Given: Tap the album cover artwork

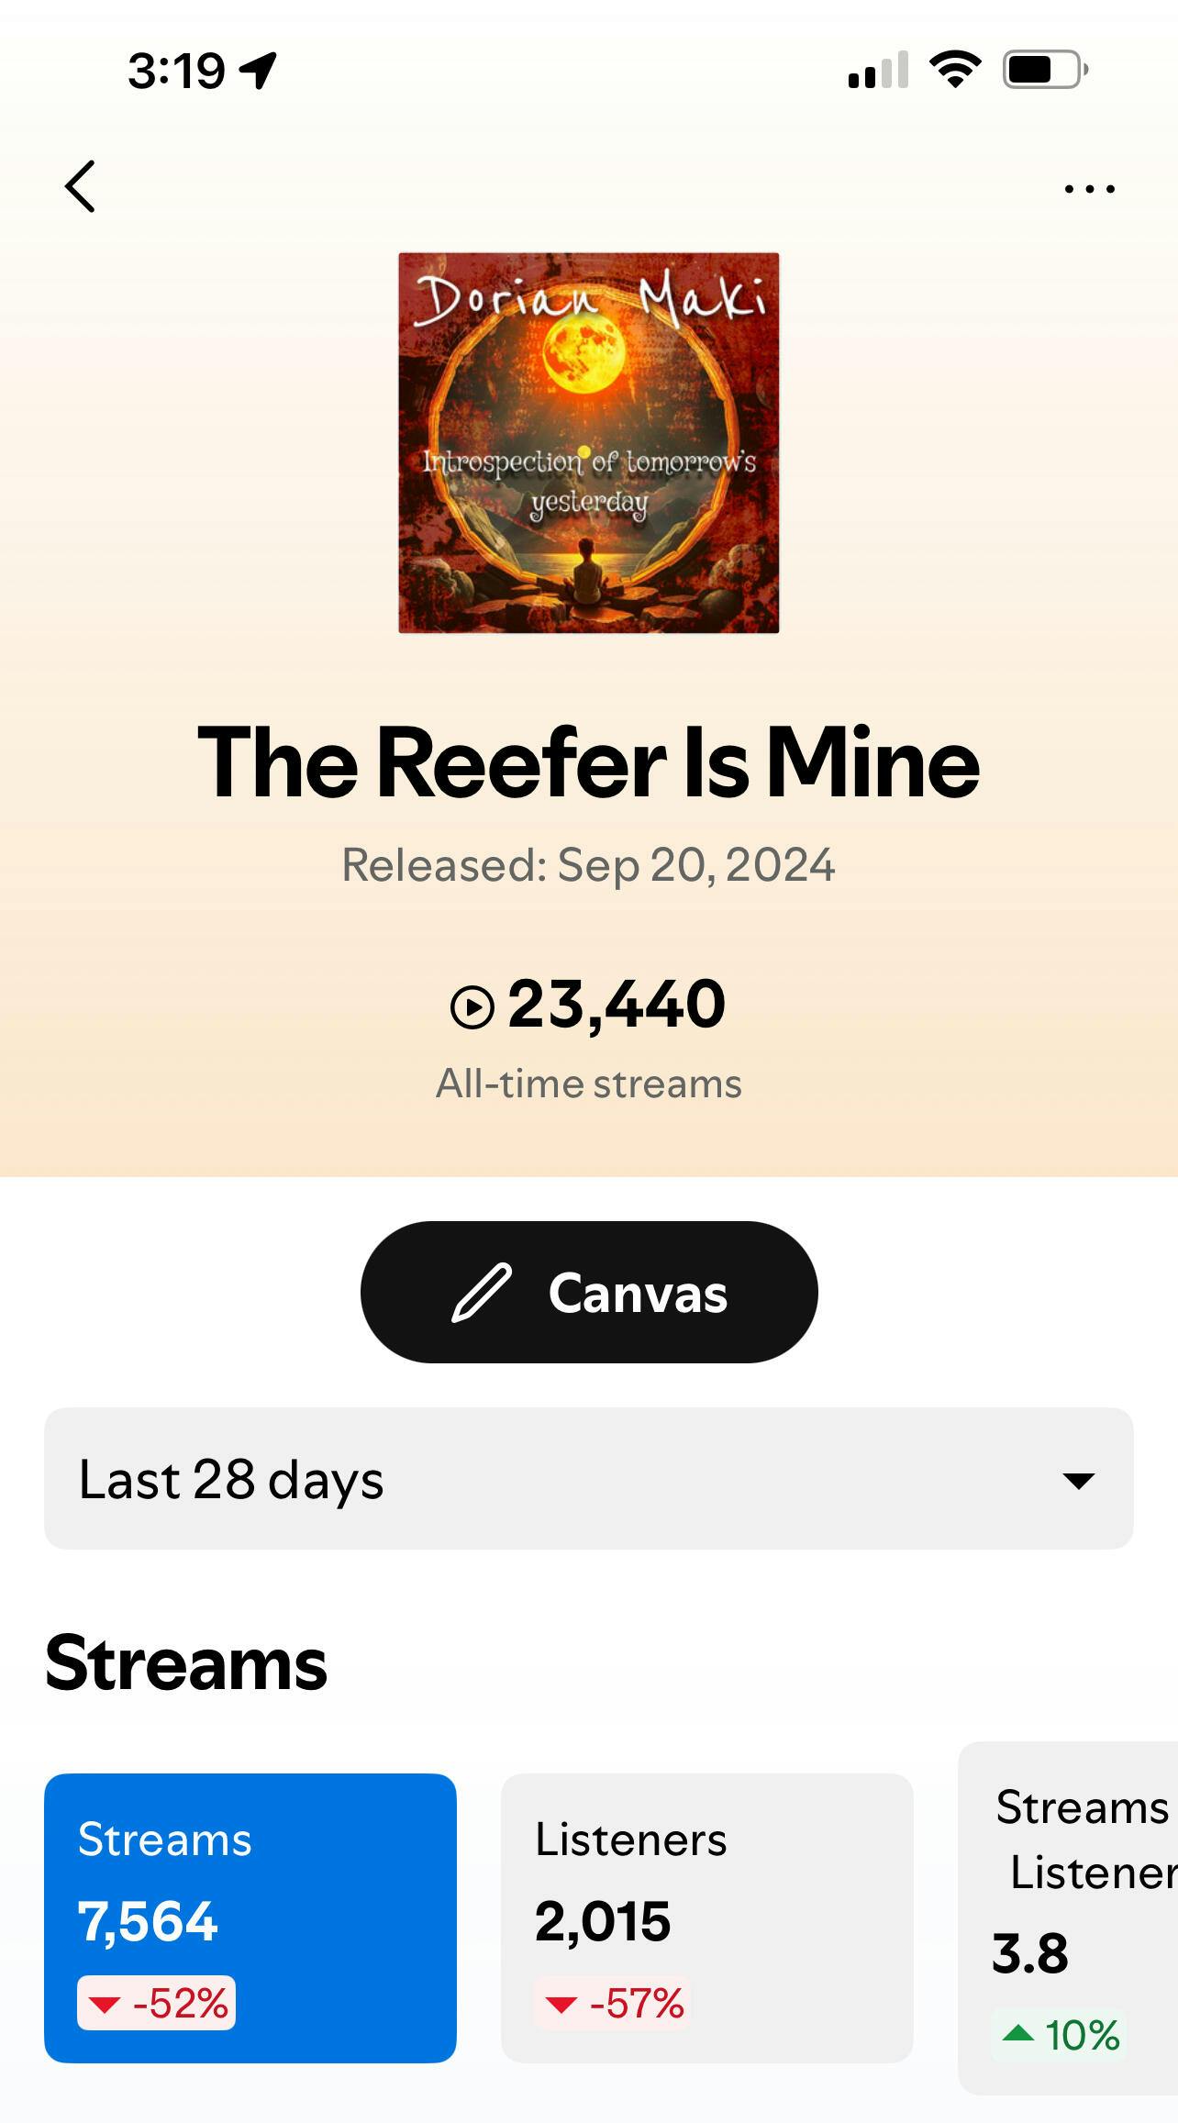Looking at the screenshot, I should [x=588, y=443].
